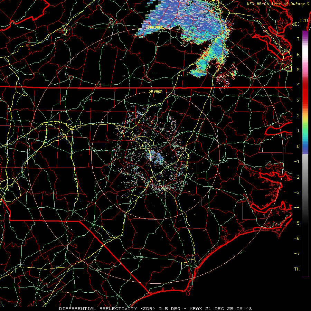Click the 1 value on the dB scale
Image resolution: width=311 pixels, height=311 pixels.
point(298,131)
